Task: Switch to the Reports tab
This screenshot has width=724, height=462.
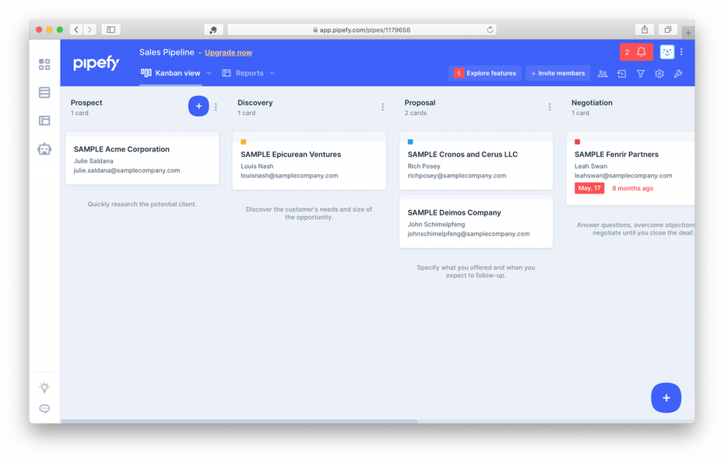Action: click(243, 73)
